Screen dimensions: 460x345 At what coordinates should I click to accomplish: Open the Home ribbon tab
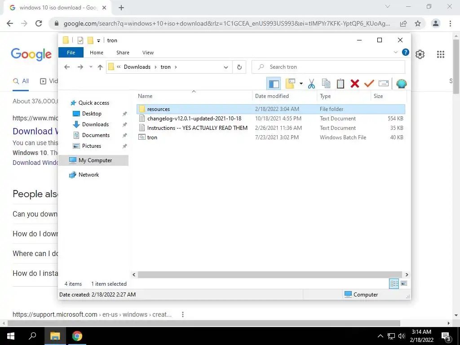click(x=97, y=53)
